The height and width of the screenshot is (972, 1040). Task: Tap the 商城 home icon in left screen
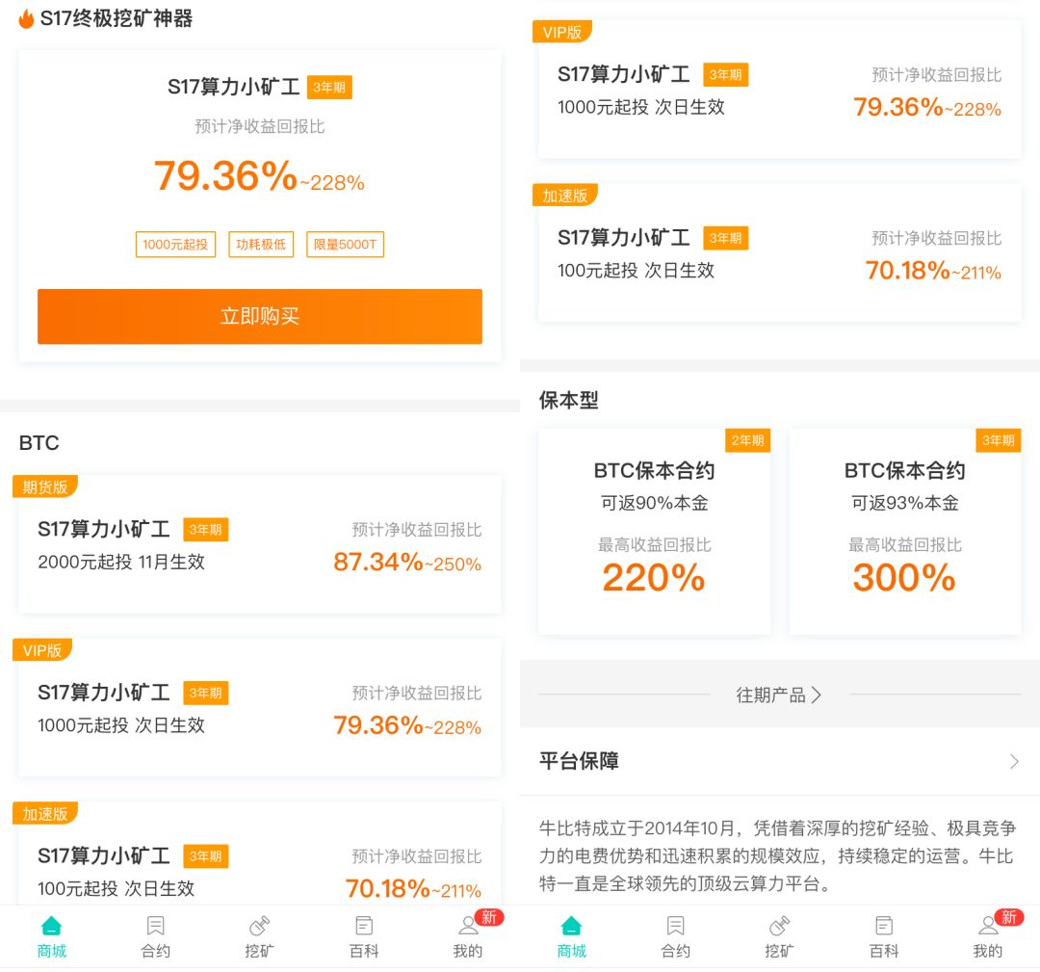51,926
